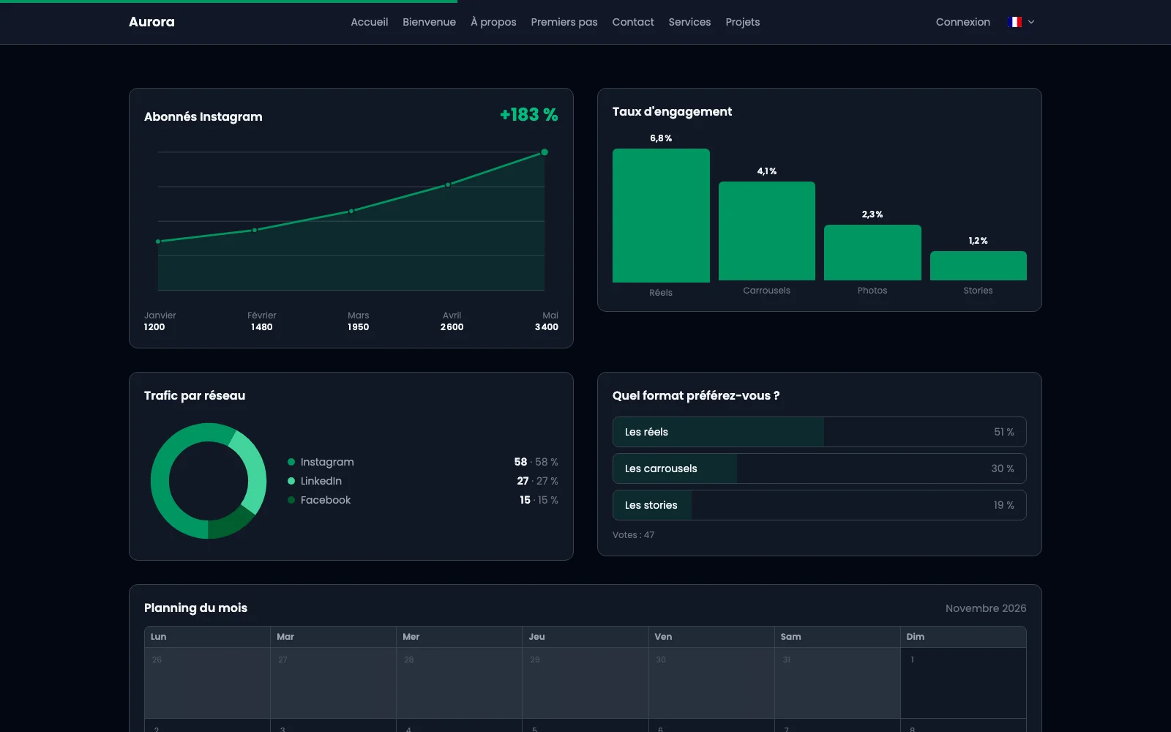Click the Carrousels engagement bar
Image resolution: width=1171 pixels, height=732 pixels.
coord(766,231)
